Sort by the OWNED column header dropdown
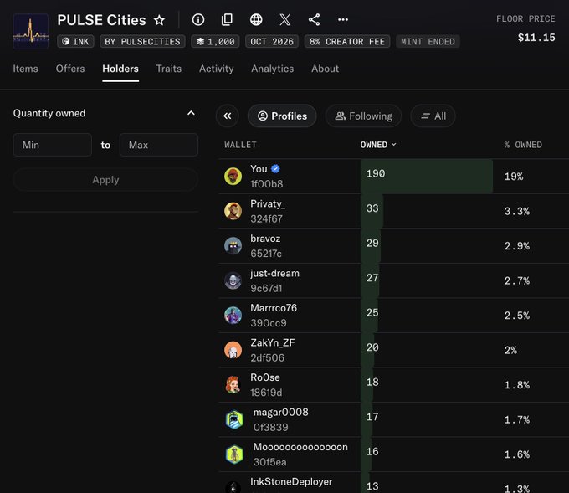 pos(378,145)
